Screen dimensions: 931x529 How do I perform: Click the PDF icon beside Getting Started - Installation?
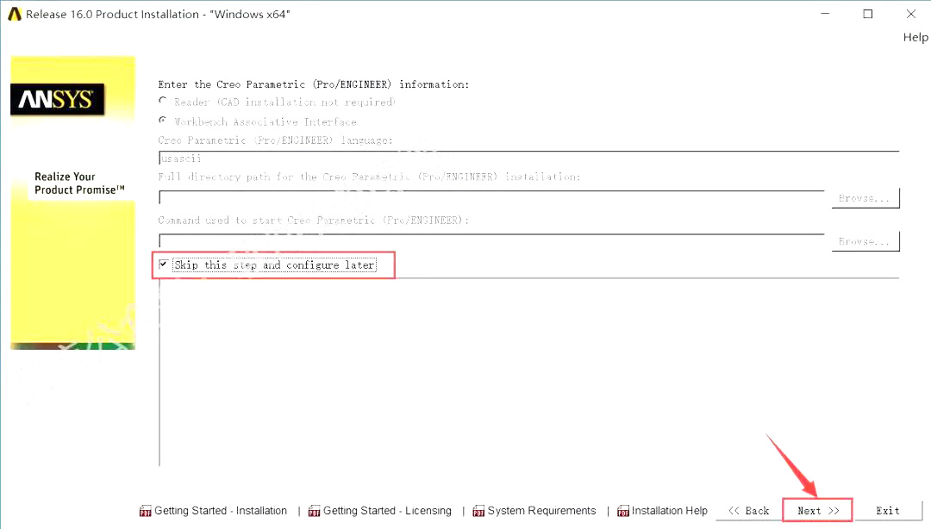click(145, 510)
